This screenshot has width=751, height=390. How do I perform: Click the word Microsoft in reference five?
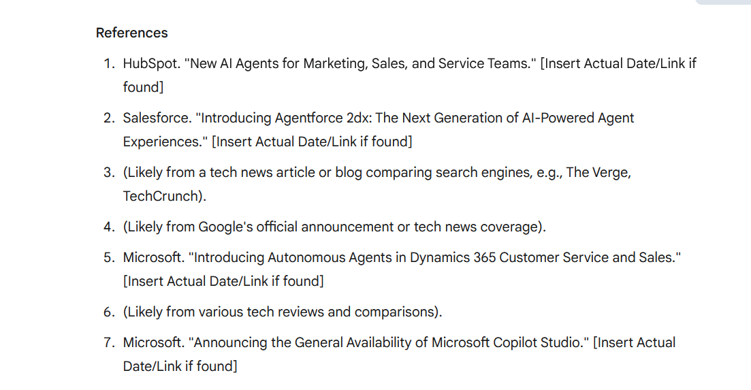pyautogui.click(x=153, y=258)
